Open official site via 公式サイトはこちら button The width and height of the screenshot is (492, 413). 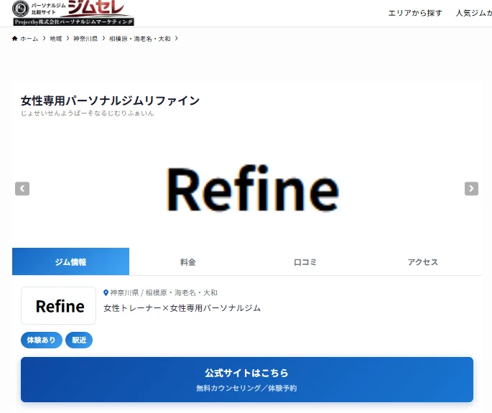(247, 379)
